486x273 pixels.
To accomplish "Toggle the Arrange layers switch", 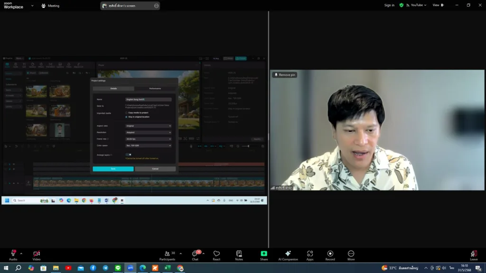I will coord(129,155).
